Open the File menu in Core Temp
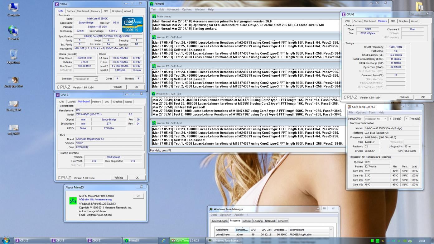Screen dimensions: 434x244 (x=351, y=112)
